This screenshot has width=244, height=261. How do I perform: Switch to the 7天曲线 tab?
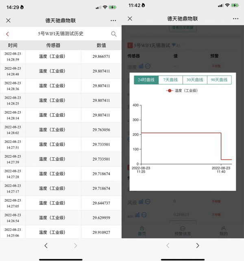170,80
